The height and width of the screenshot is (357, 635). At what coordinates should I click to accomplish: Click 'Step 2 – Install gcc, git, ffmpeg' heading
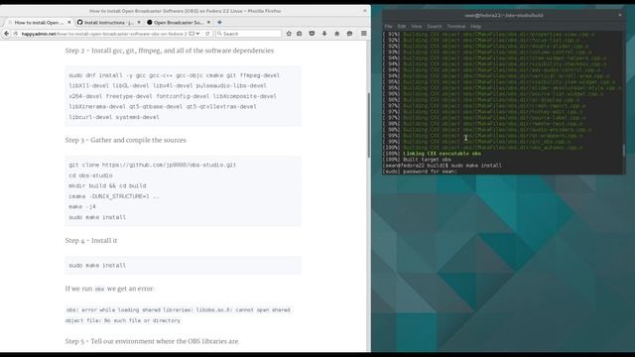click(170, 51)
